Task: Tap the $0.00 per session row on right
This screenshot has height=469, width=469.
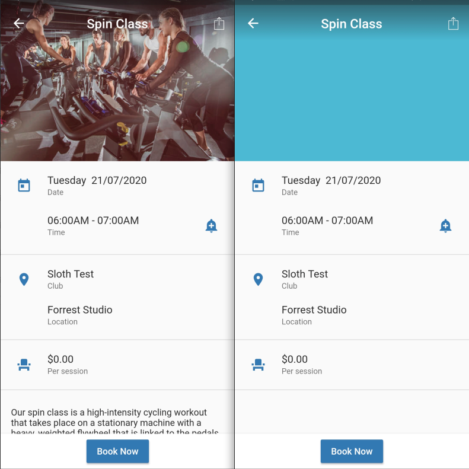Action: [x=352, y=365]
